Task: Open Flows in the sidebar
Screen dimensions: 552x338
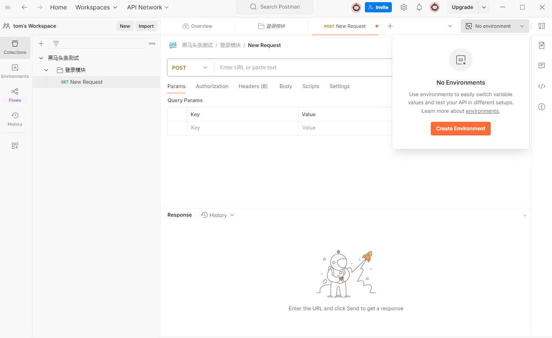Action: (15, 95)
